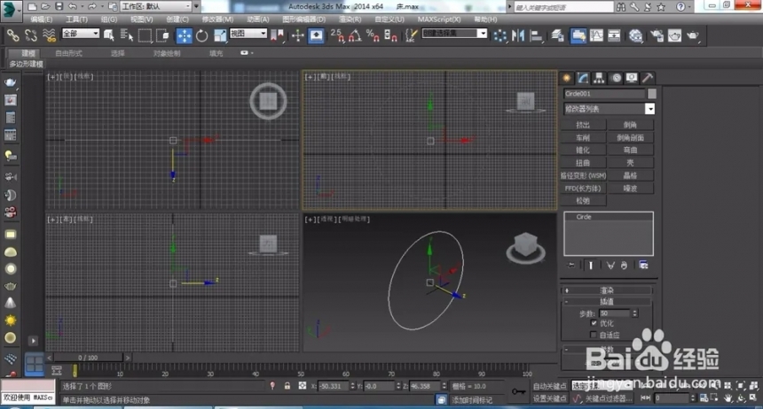Open the Help icon dropdown arrow

(690, 7)
